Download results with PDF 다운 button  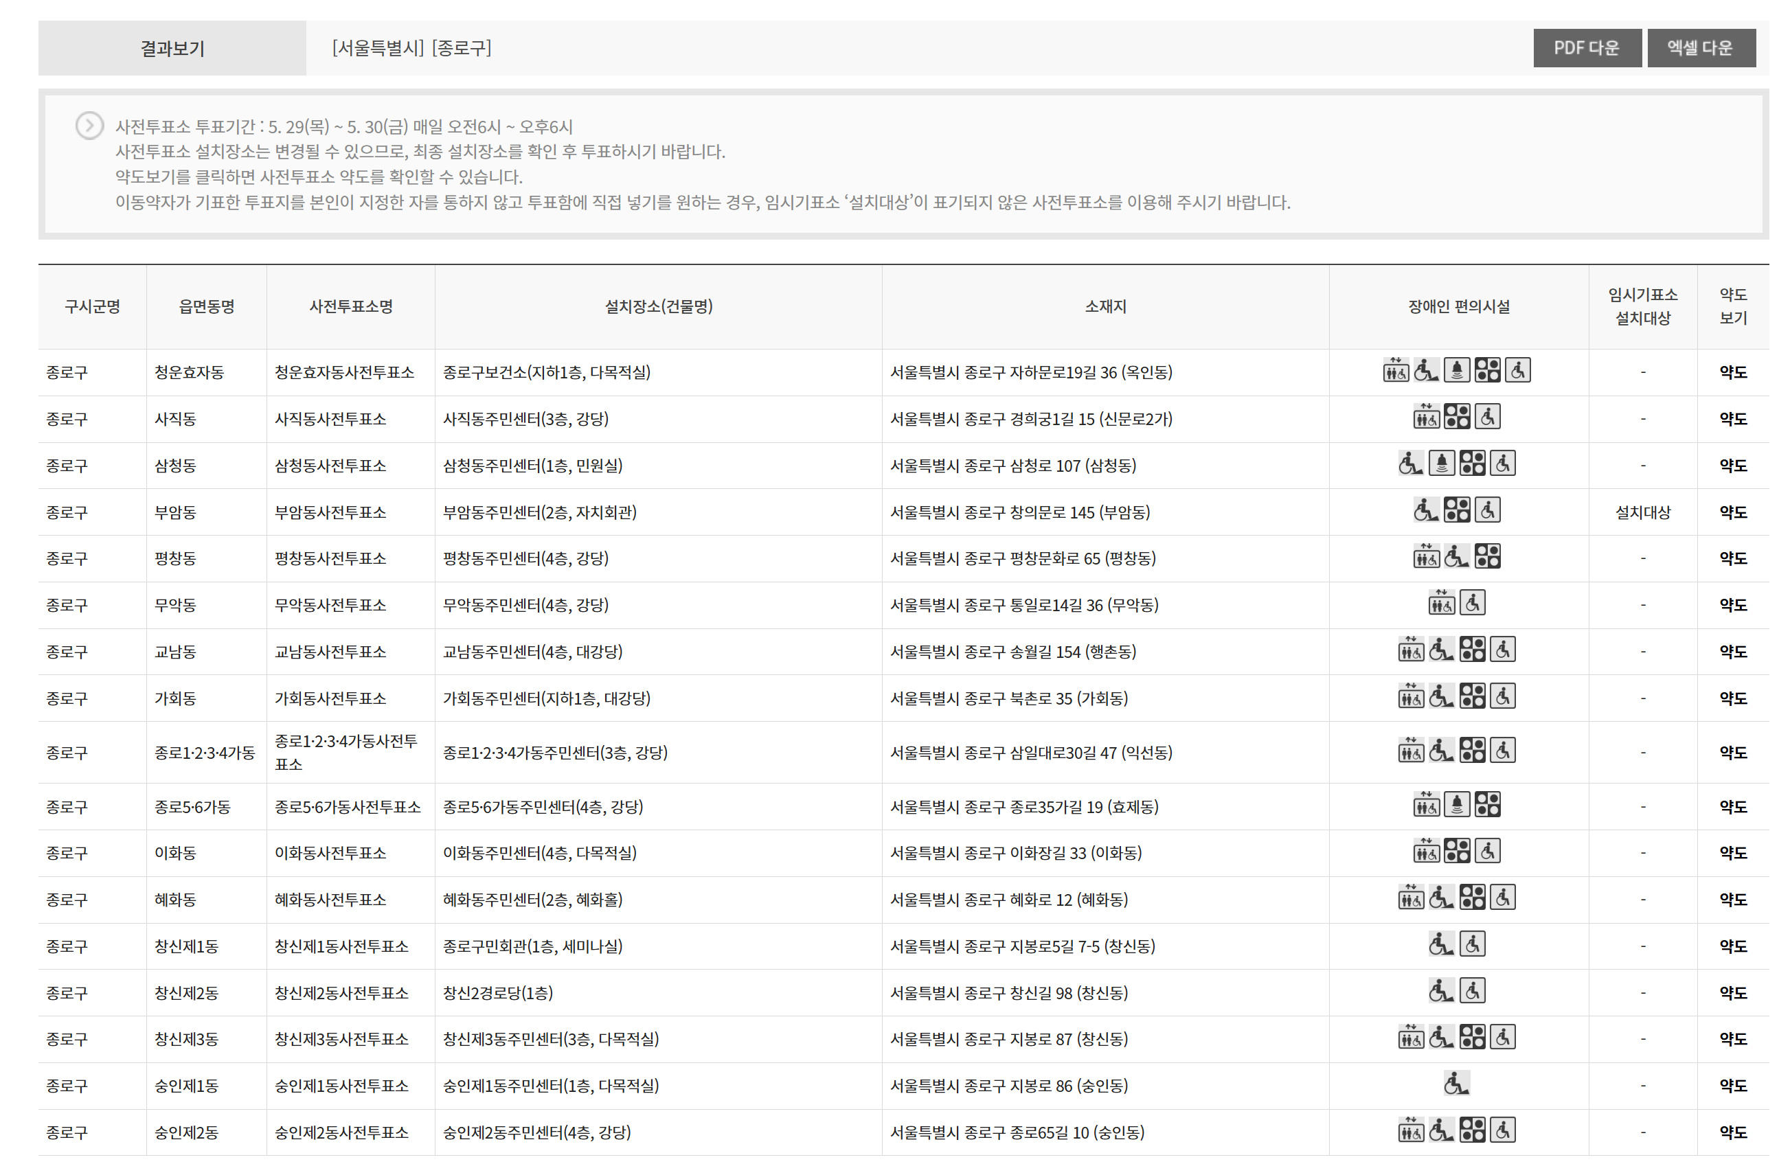[x=1587, y=48]
